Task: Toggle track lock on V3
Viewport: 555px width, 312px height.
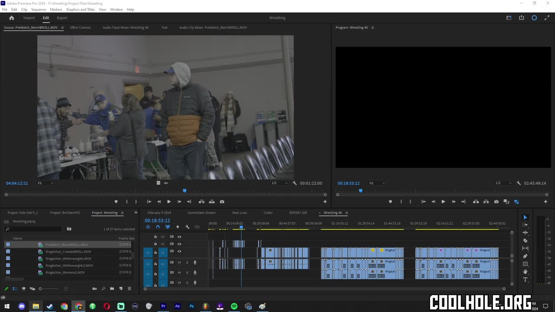Action: point(155,237)
